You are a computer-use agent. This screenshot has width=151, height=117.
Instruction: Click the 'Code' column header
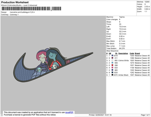coord(132,53)
